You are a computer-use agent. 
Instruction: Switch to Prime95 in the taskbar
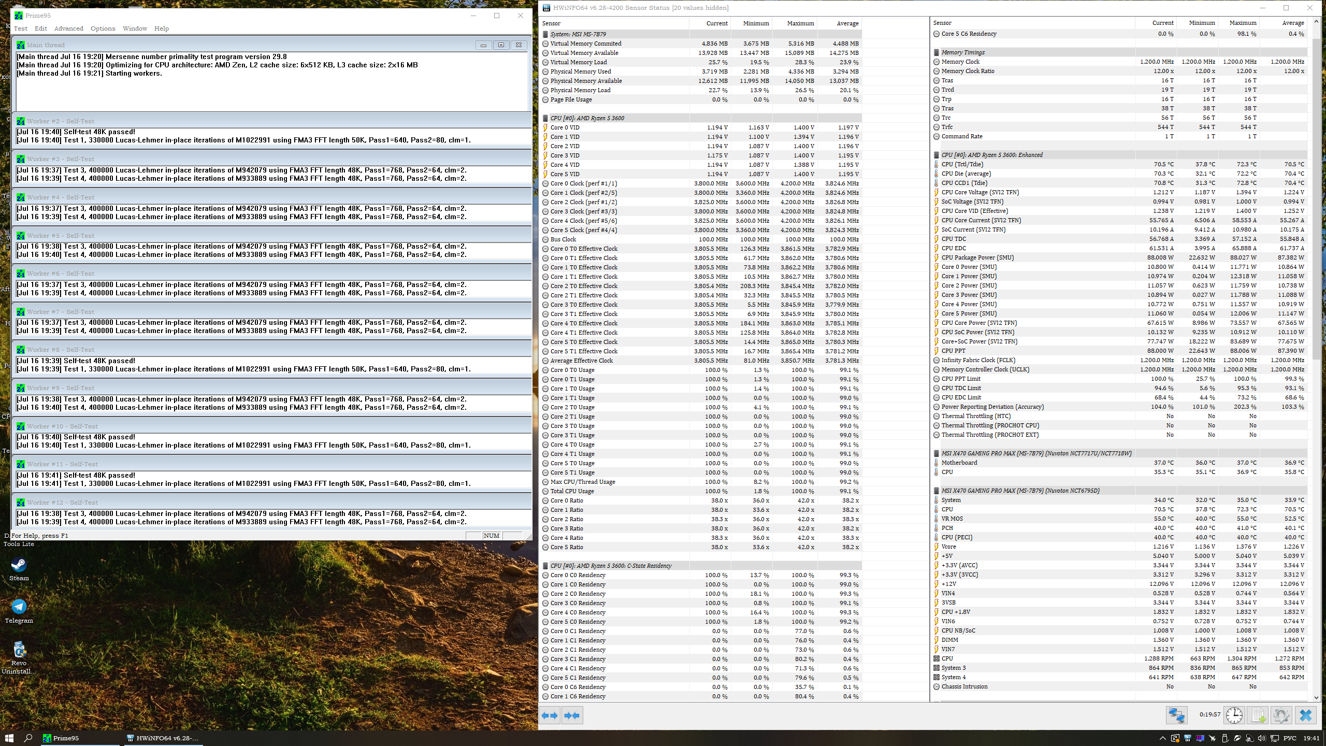[62, 738]
